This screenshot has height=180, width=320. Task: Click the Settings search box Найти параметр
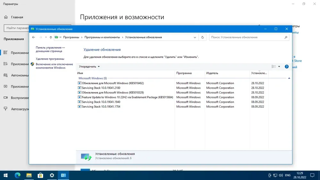tap(17, 28)
